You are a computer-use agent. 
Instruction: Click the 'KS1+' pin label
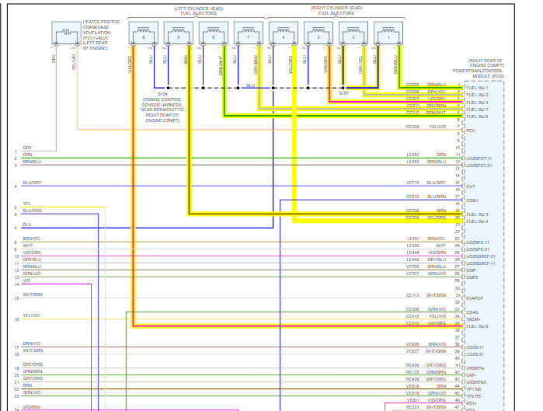tap(472, 403)
